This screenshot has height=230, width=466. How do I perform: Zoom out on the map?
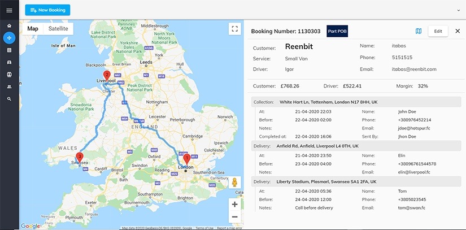click(235, 216)
